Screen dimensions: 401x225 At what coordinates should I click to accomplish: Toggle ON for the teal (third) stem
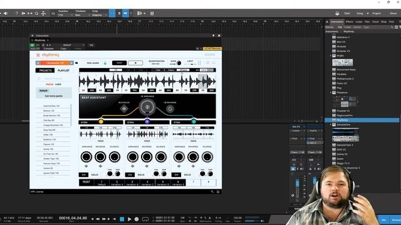[176, 175]
